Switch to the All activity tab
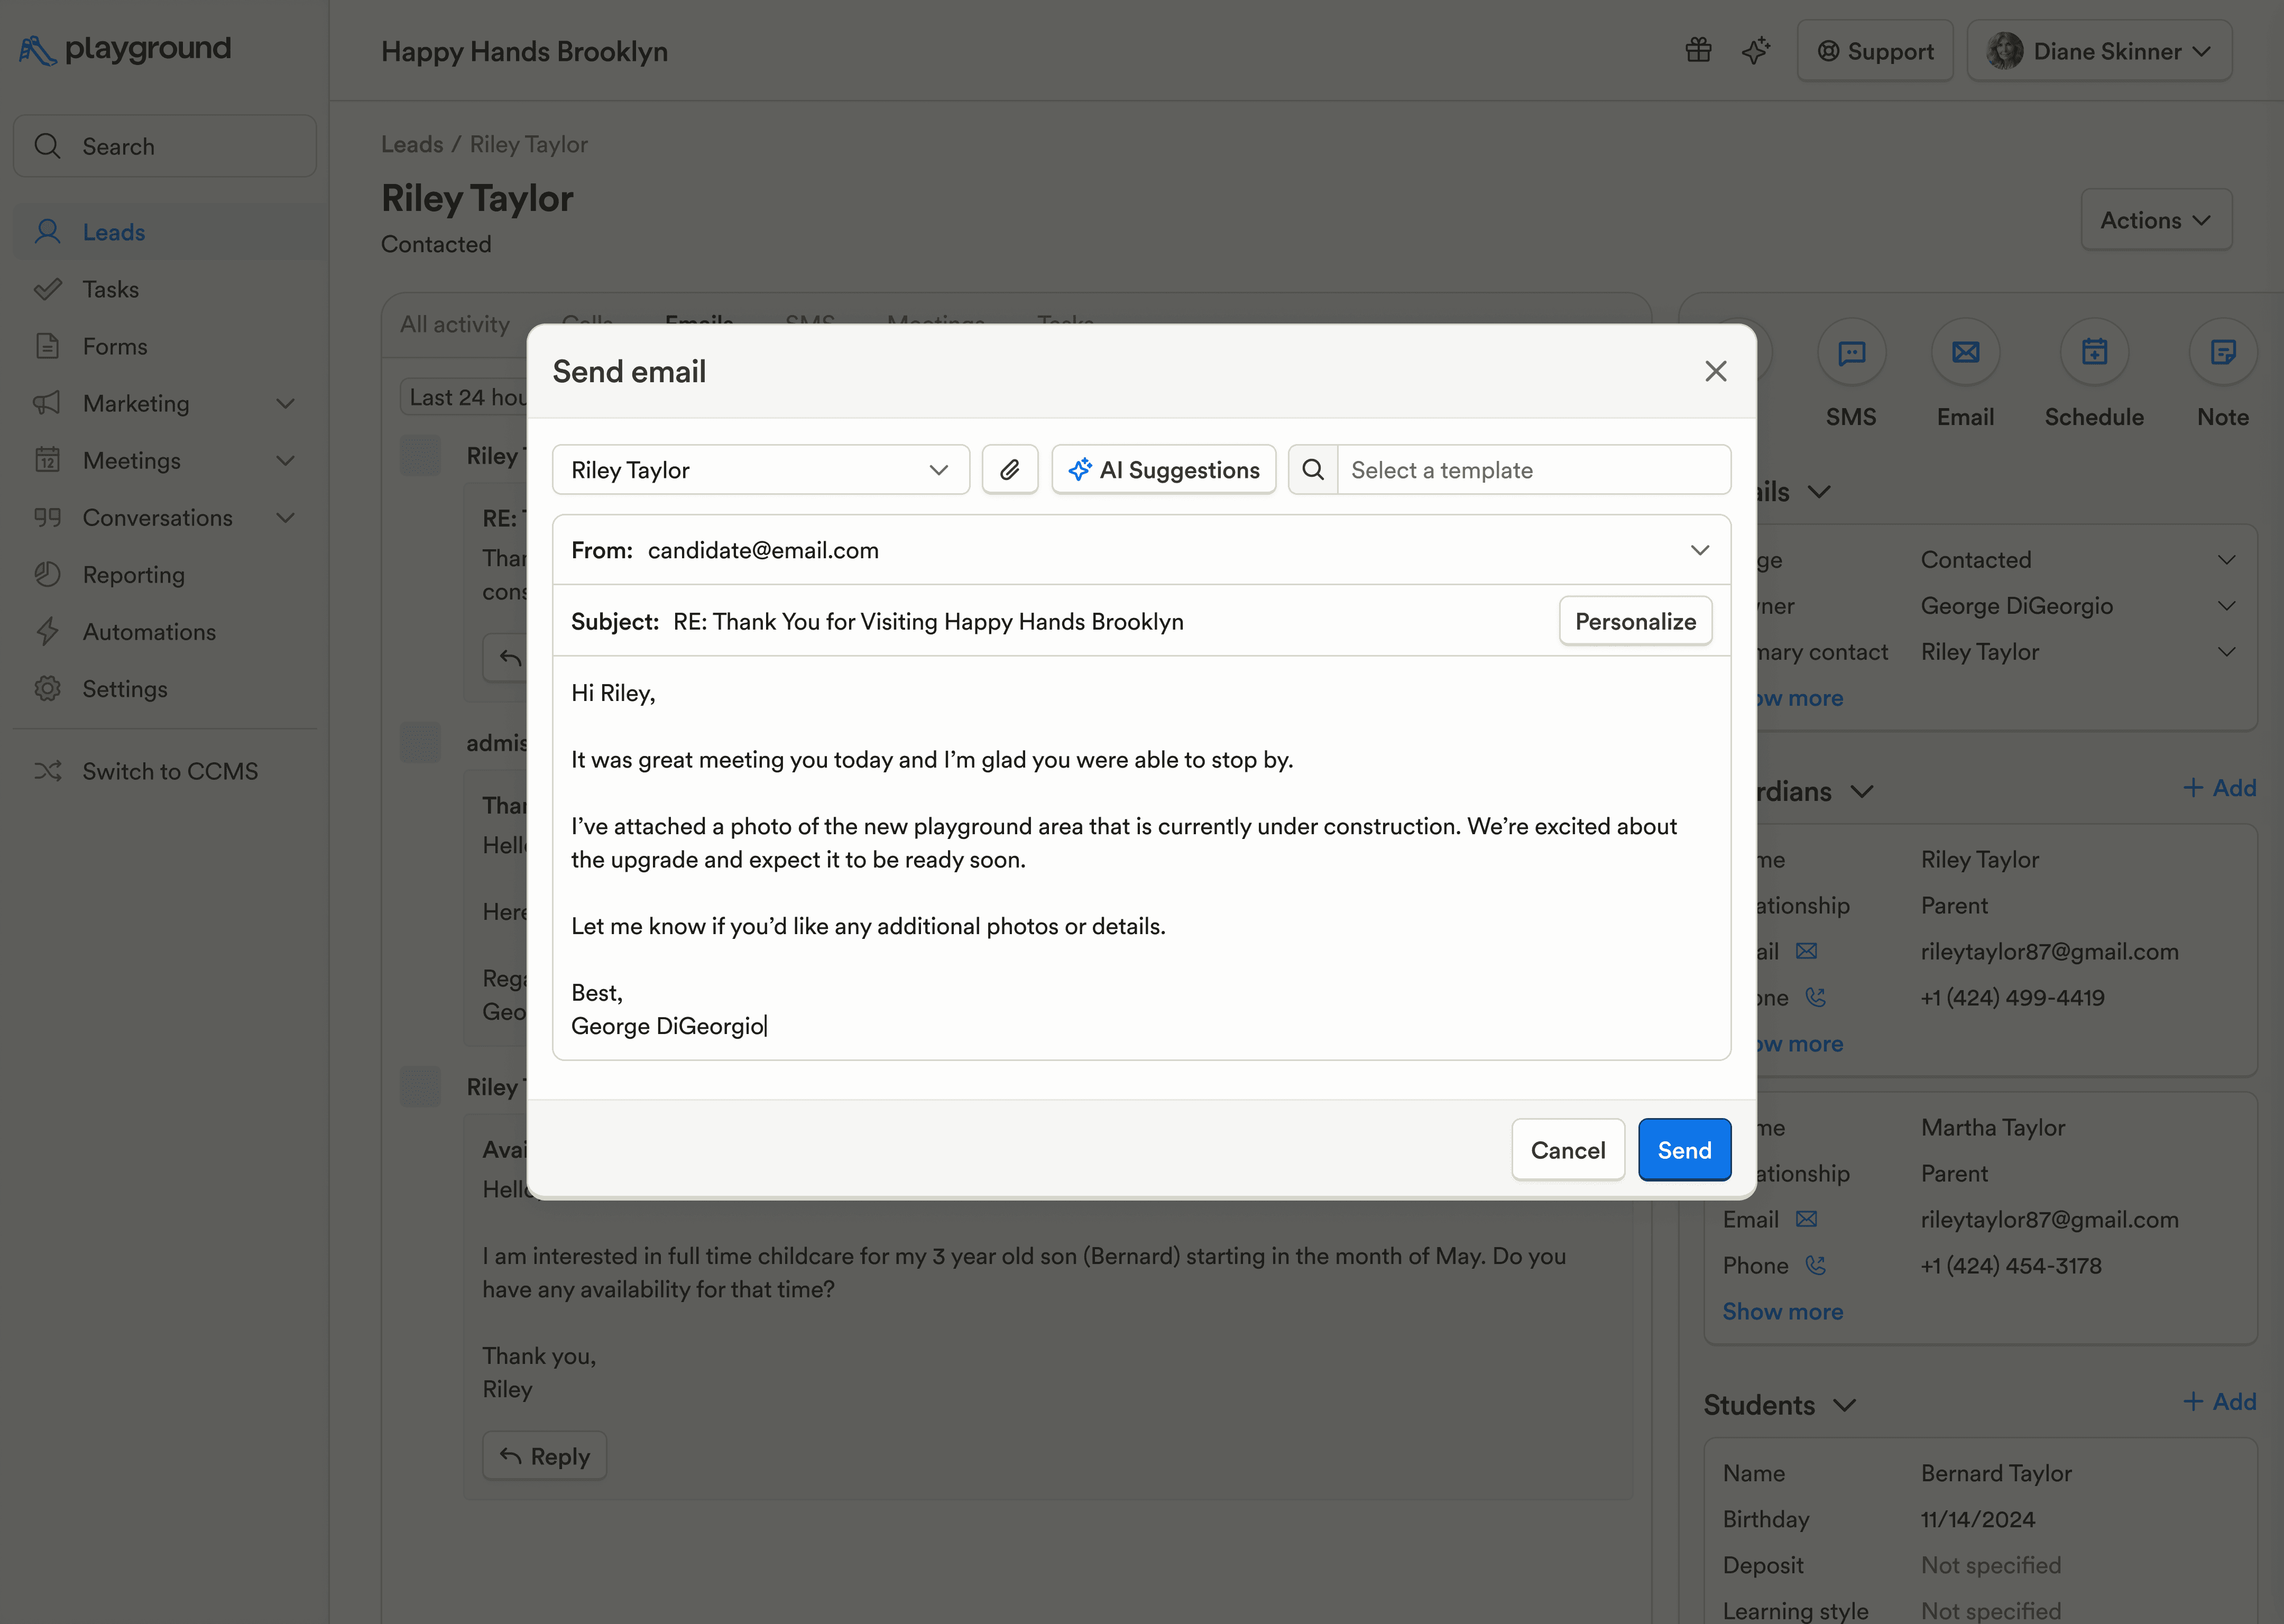This screenshot has height=1624, width=2284. tap(455, 323)
